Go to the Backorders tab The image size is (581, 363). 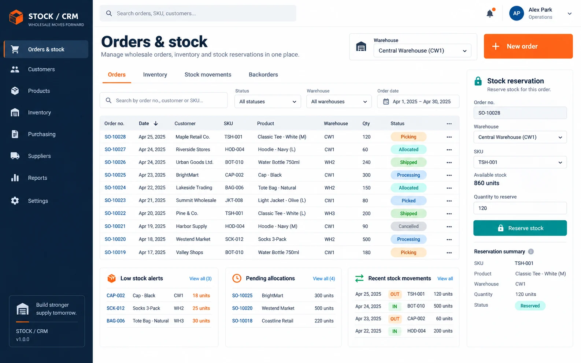pos(263,75)
